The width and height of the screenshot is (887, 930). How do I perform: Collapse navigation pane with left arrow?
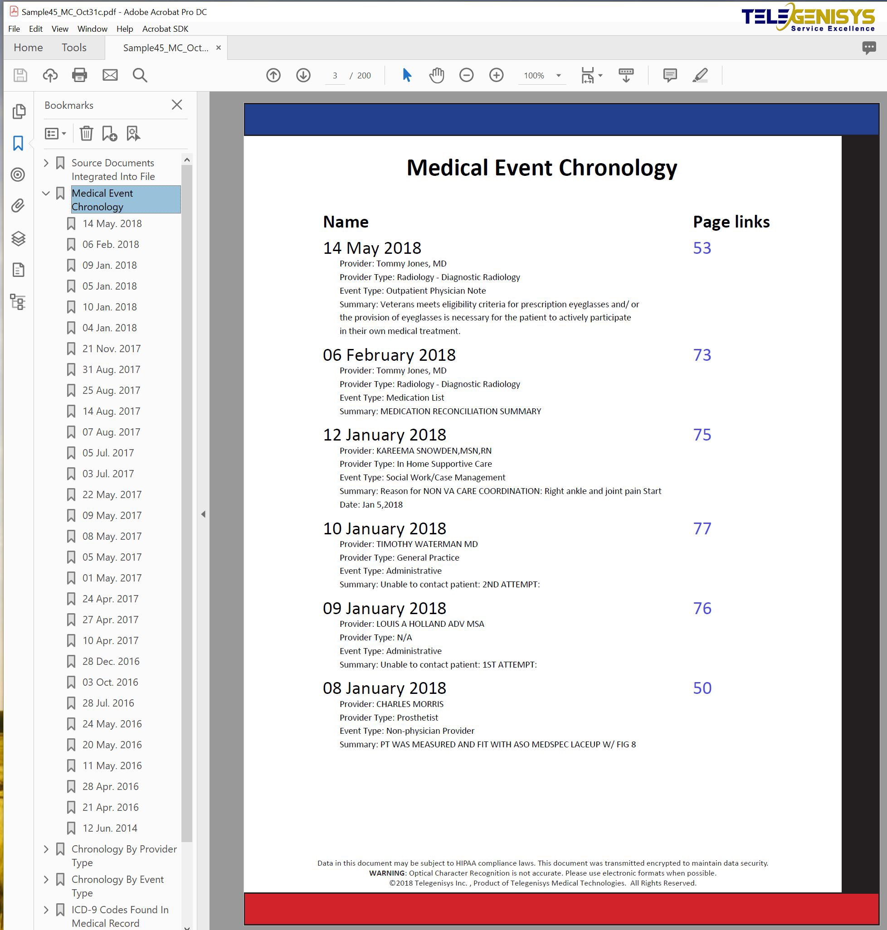(203, 514)
